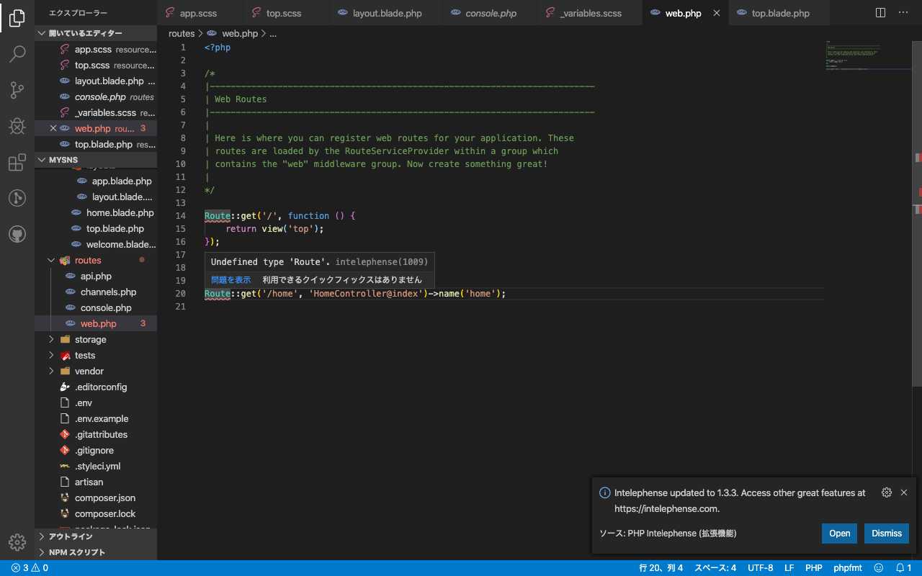Open the Explorer view in activity bar

[17, 19]
